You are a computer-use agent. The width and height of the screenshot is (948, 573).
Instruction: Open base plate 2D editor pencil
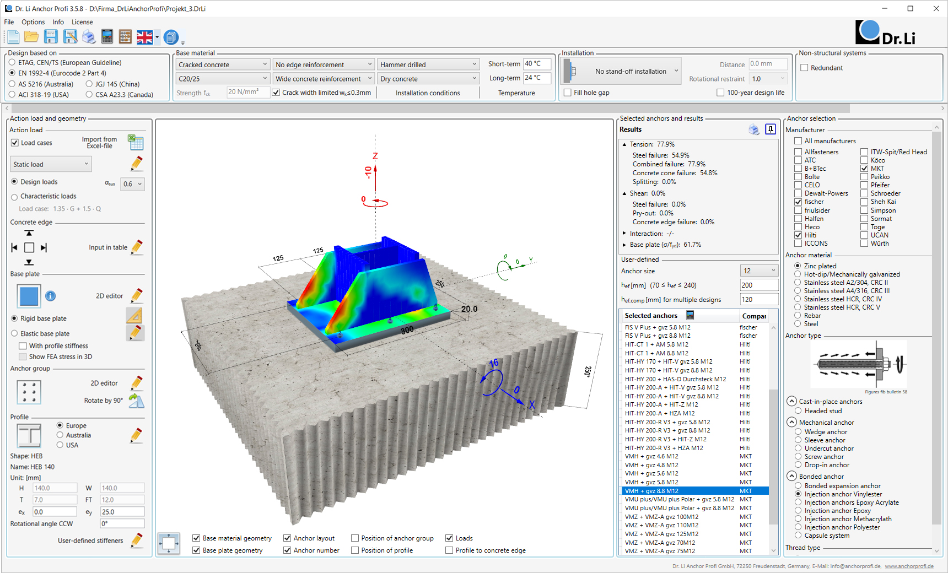136,296
